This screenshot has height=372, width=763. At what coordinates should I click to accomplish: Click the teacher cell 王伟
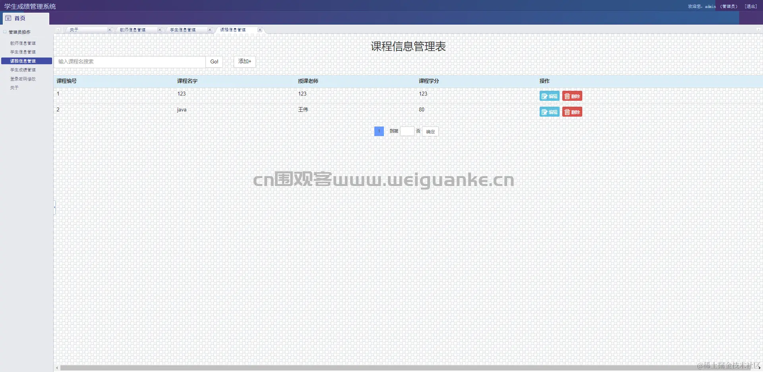(303, 109)
